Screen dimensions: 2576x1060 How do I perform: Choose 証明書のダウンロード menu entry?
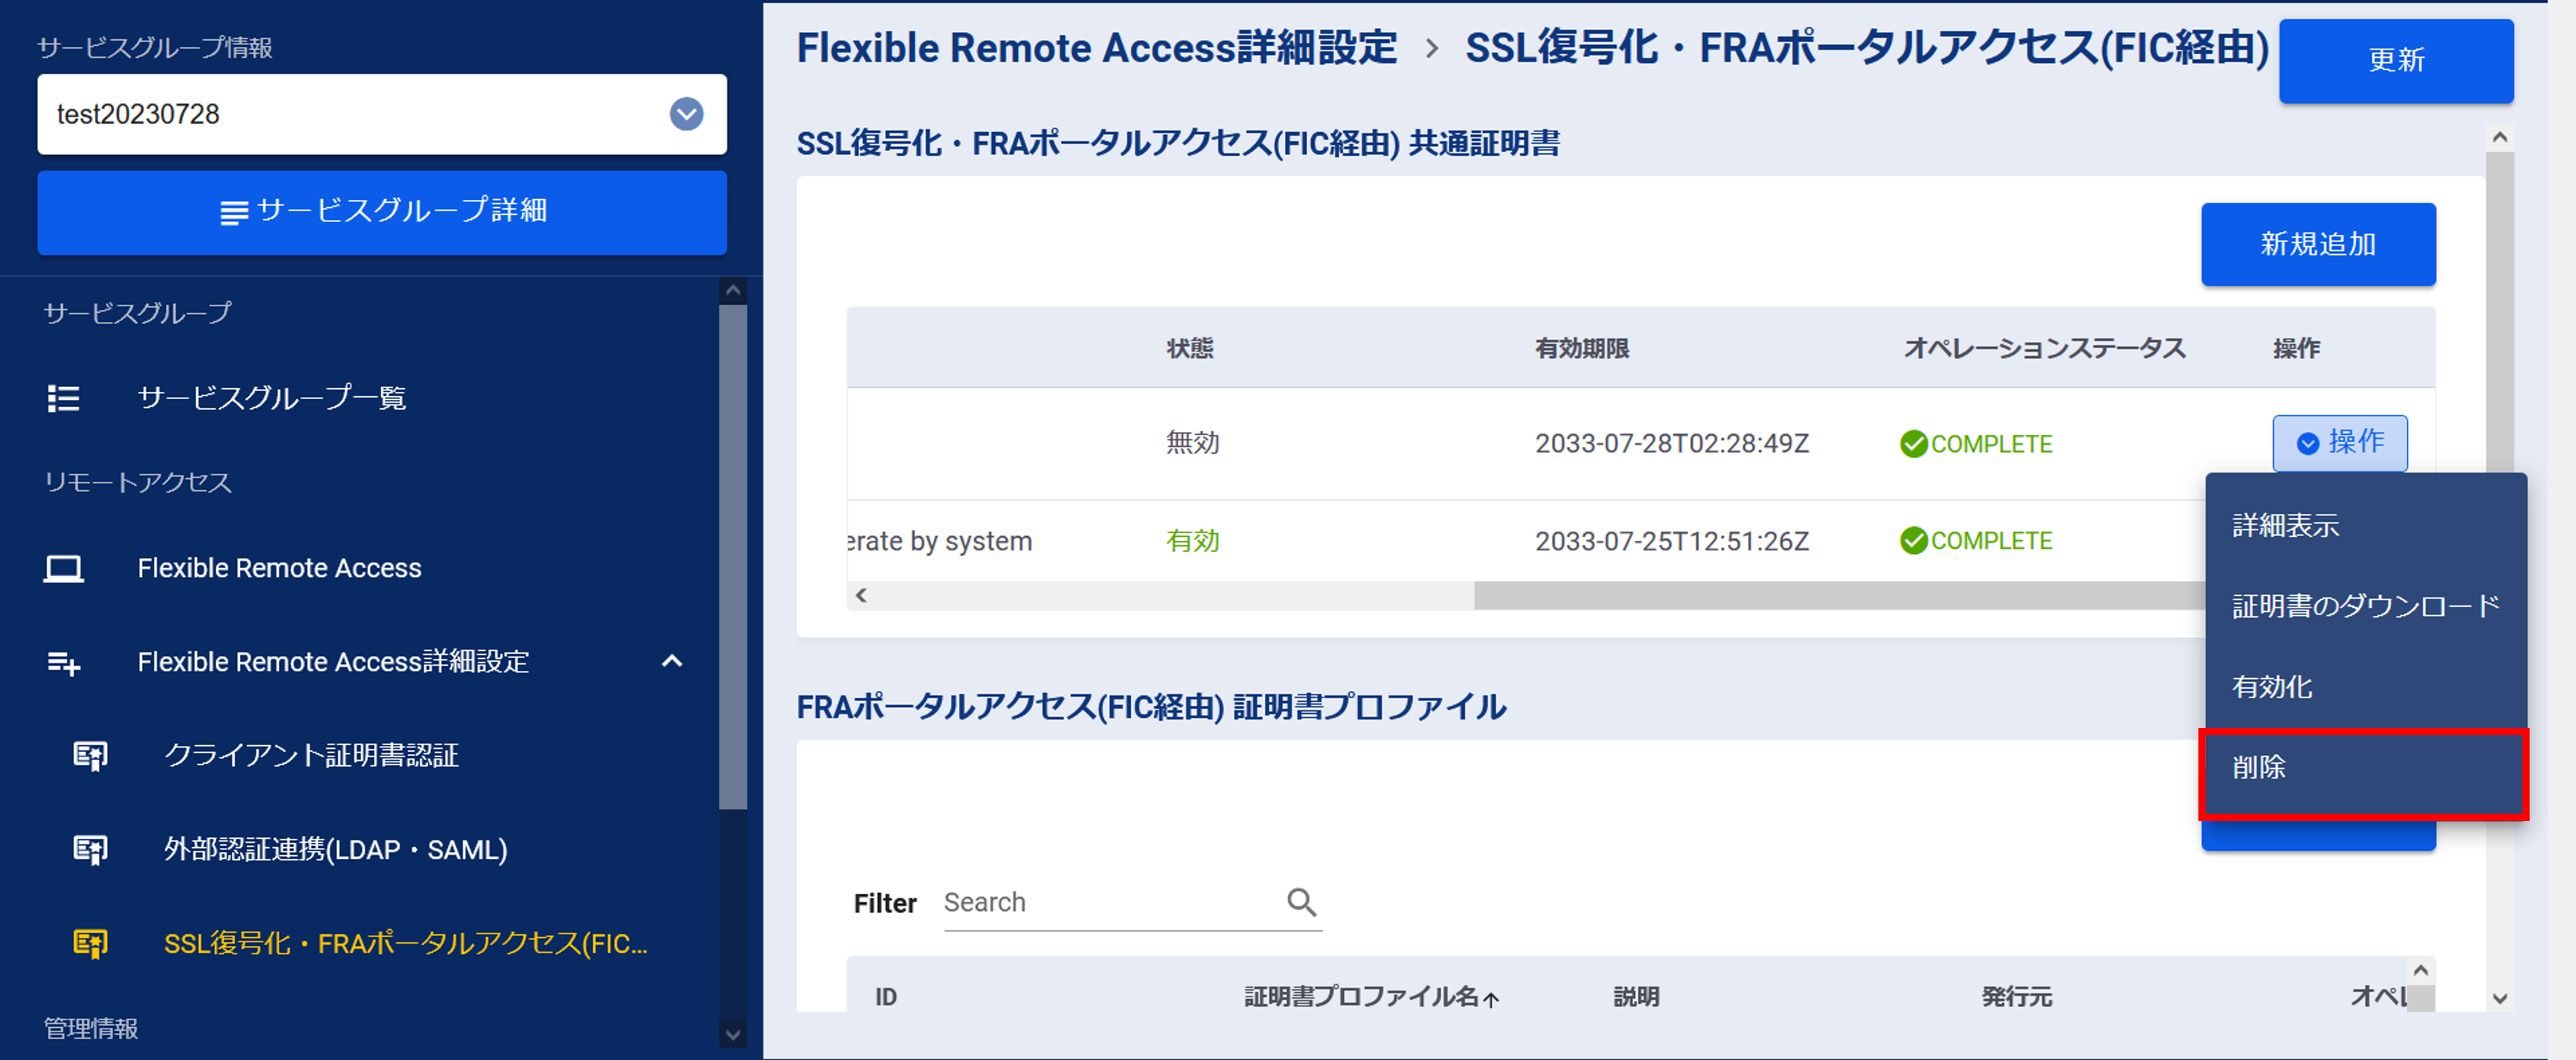[x=2365, y=606]
